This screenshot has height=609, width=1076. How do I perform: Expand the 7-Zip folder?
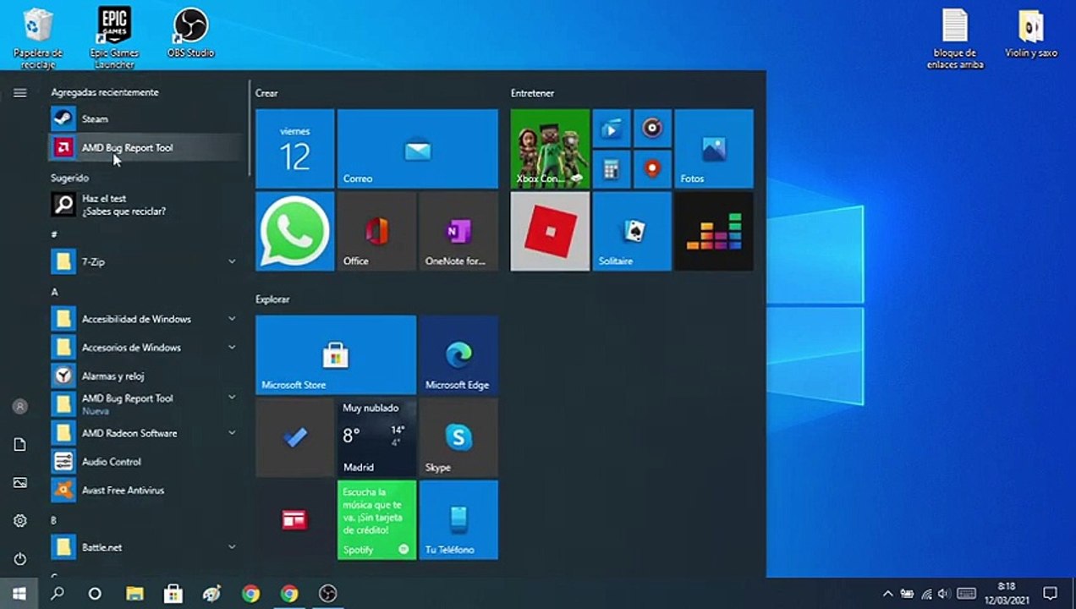[x=144, y=262]
